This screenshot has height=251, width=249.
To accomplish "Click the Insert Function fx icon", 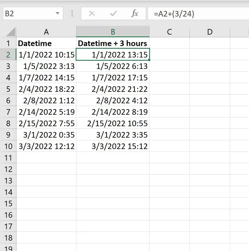I will click(135, 13).
